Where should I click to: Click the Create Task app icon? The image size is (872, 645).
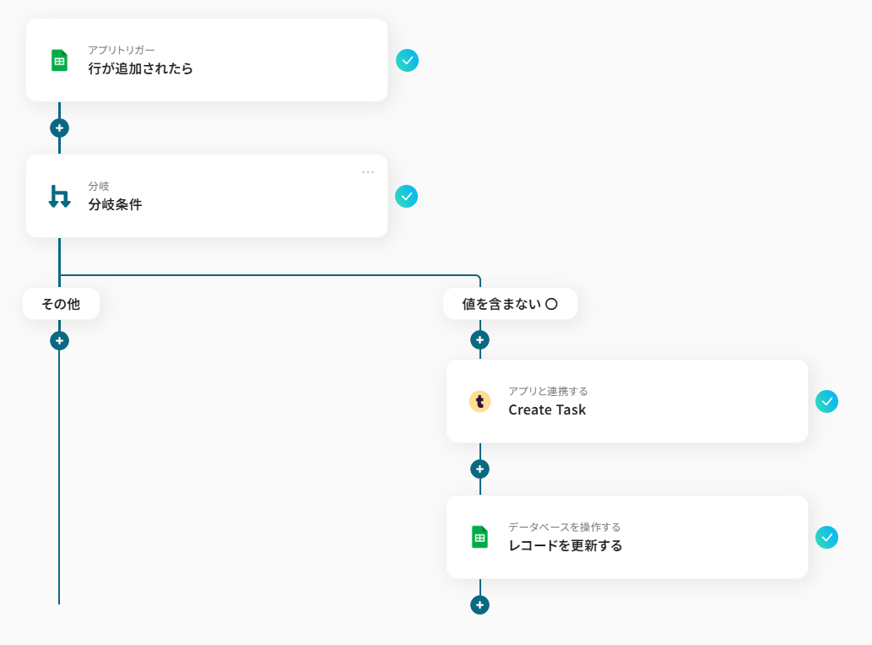(479, 401)
